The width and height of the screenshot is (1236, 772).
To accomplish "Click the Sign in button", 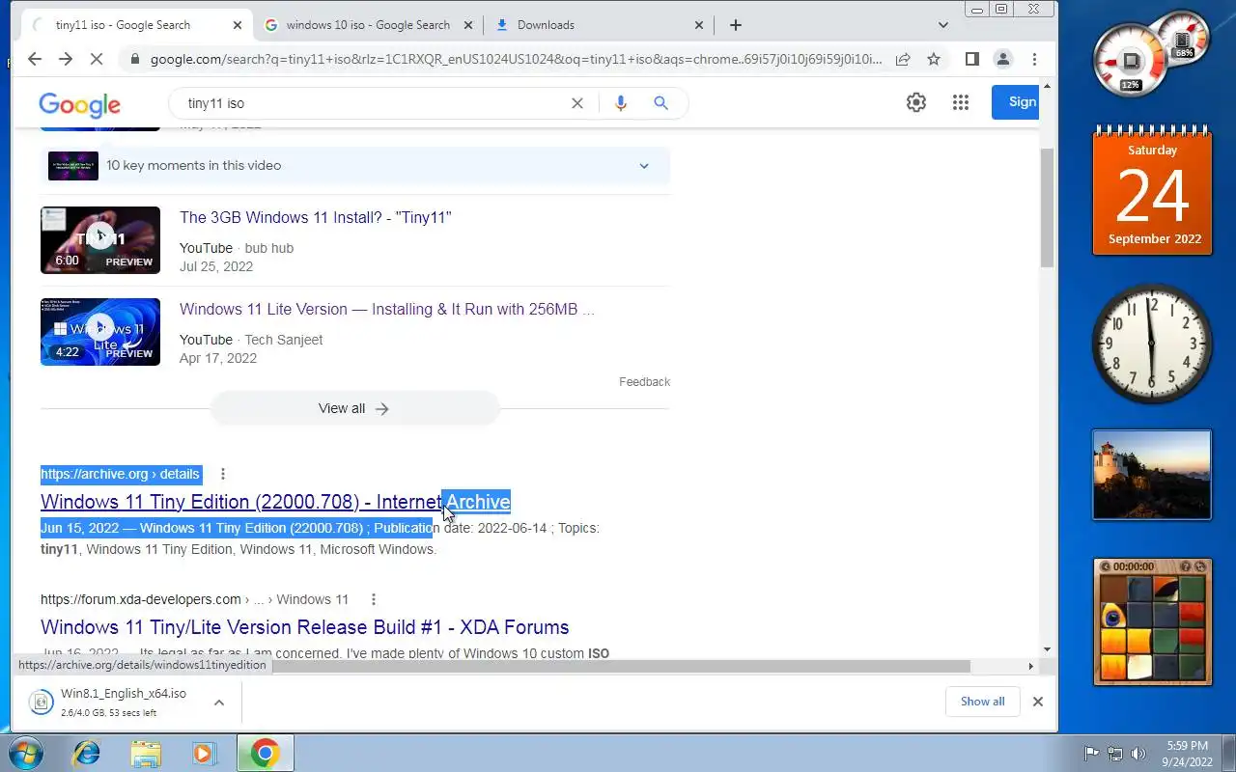I will pyautogui.click(x=1016, y=102).
